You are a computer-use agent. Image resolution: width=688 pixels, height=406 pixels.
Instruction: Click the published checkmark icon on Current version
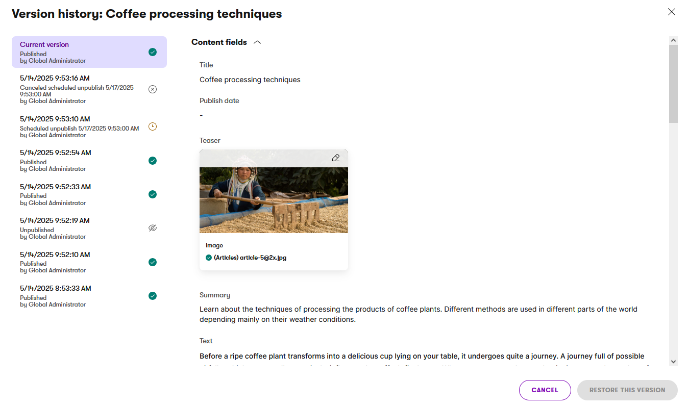(152, 52)
